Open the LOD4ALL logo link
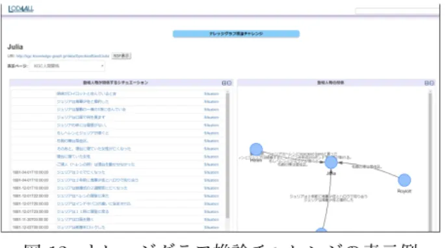This screenshot has height=248, width=446. (x=21, y=9)
